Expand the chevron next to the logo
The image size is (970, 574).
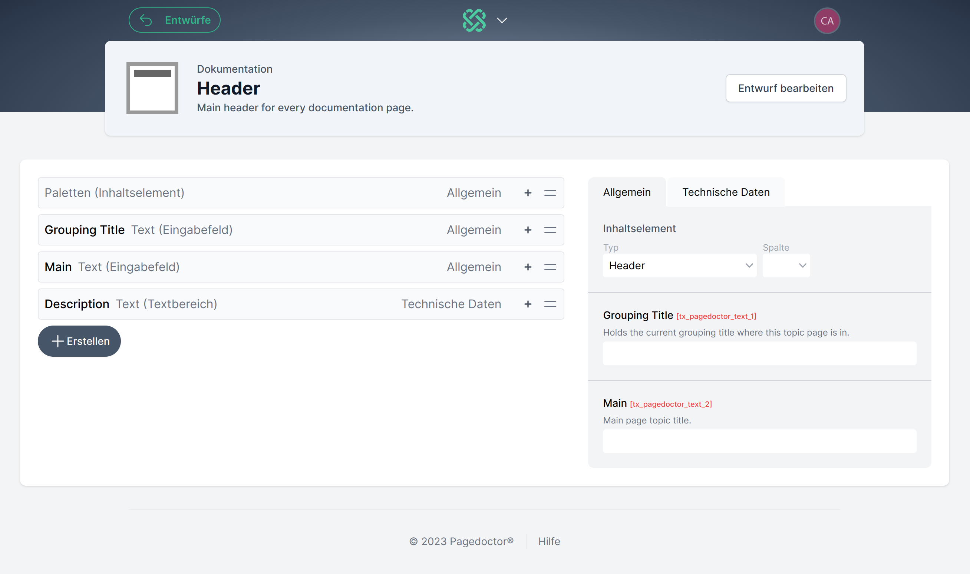coord(502,20)
